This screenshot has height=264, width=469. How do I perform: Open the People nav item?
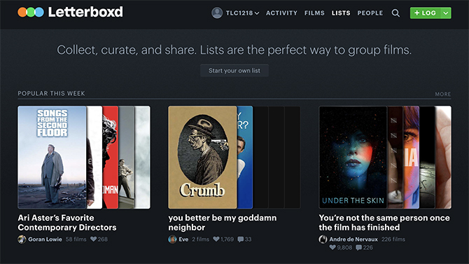(x=370, y=13)
